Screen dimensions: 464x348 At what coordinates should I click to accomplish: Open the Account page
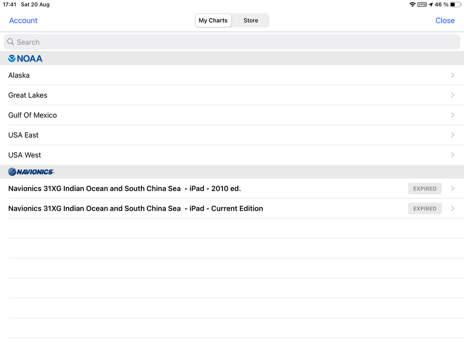[x=24, y=20]
